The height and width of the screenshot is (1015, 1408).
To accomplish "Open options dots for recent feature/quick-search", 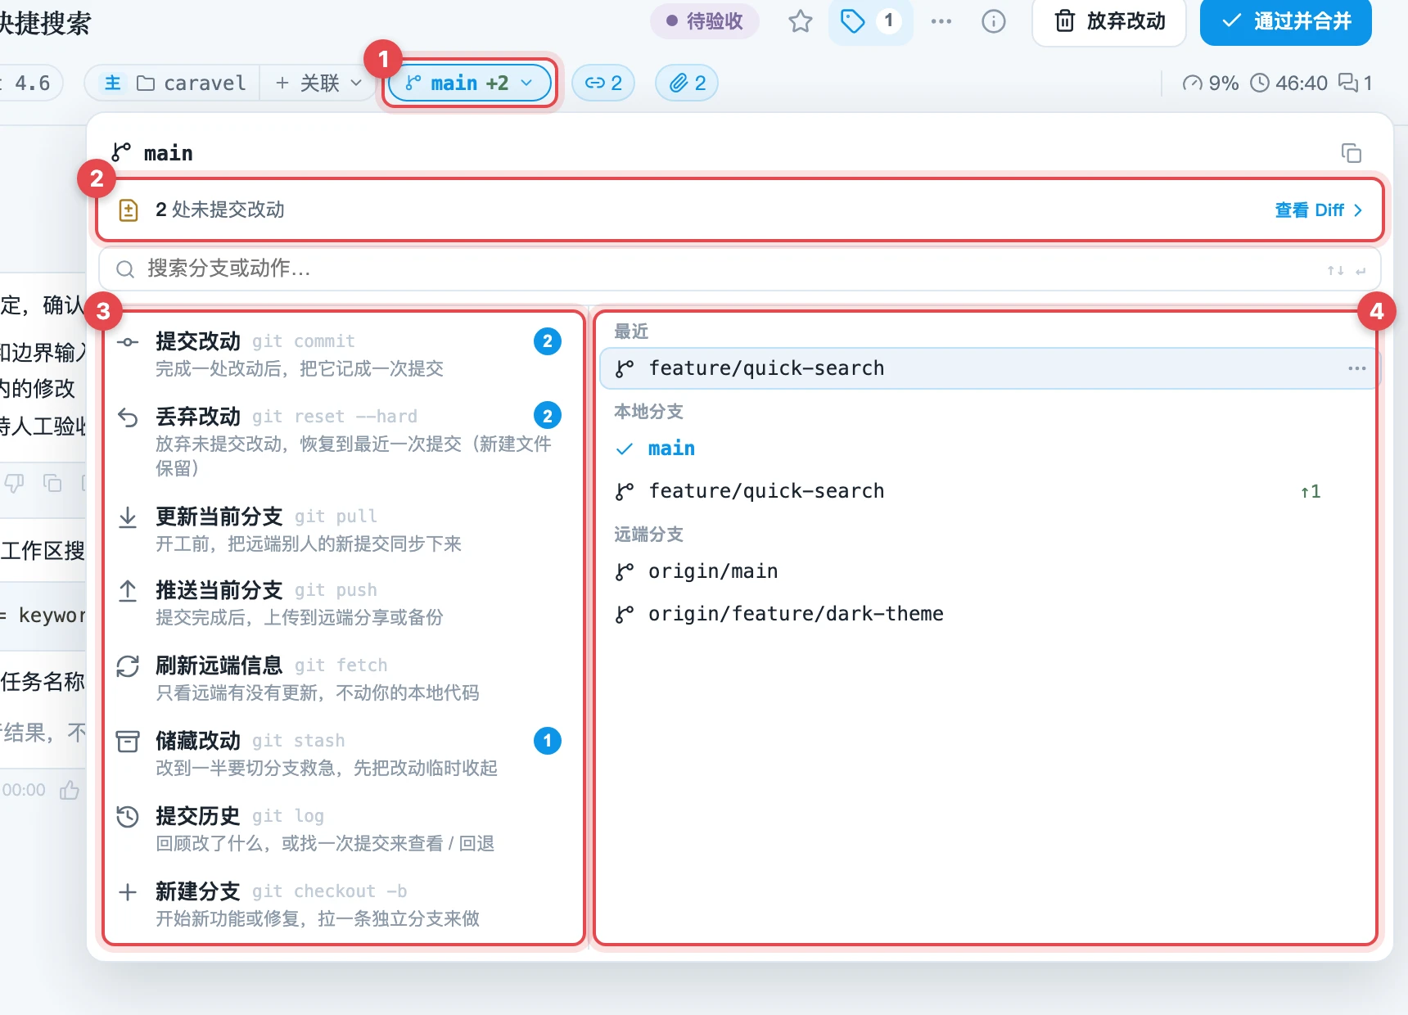I will point(1356,368).
